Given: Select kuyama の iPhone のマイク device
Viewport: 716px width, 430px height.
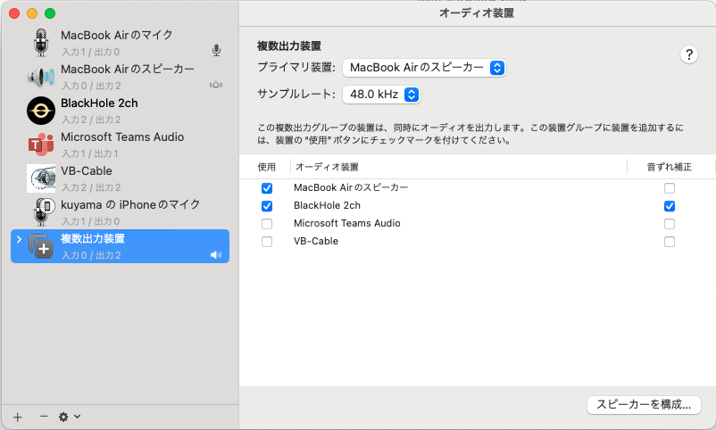Looking at the screenshot, I should (x=121, y=211).
